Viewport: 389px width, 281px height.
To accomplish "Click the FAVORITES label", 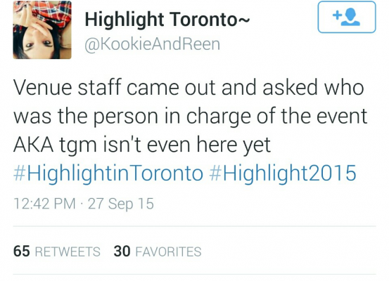I will click(x=168, y=251).
